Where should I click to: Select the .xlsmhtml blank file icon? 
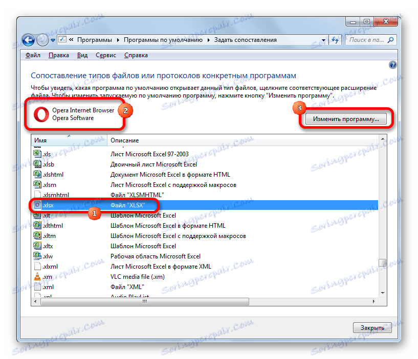click(37, 195)
